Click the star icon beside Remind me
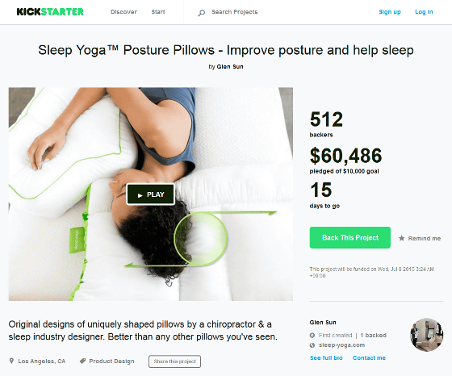 point(401,238)
